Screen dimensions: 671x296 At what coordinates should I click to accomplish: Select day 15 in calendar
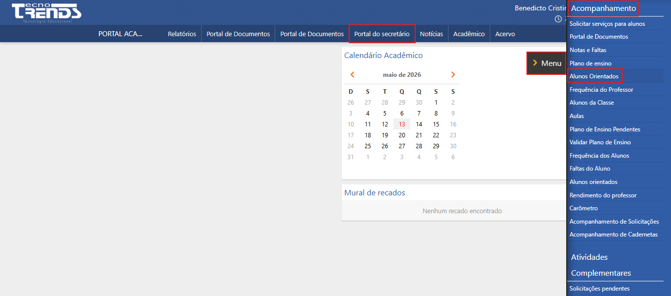coord(436,124)
